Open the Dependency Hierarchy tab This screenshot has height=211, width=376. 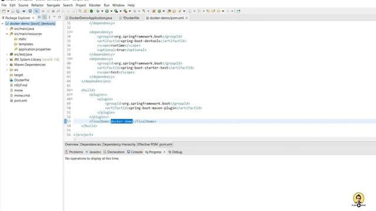[x=119, y=145]
